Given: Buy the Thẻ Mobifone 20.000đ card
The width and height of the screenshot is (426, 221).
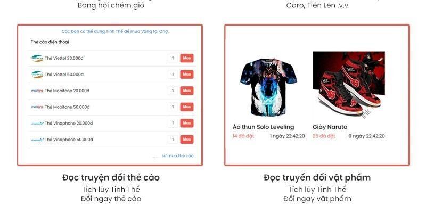Looking at the screenshot, I should tap(187, 91).
